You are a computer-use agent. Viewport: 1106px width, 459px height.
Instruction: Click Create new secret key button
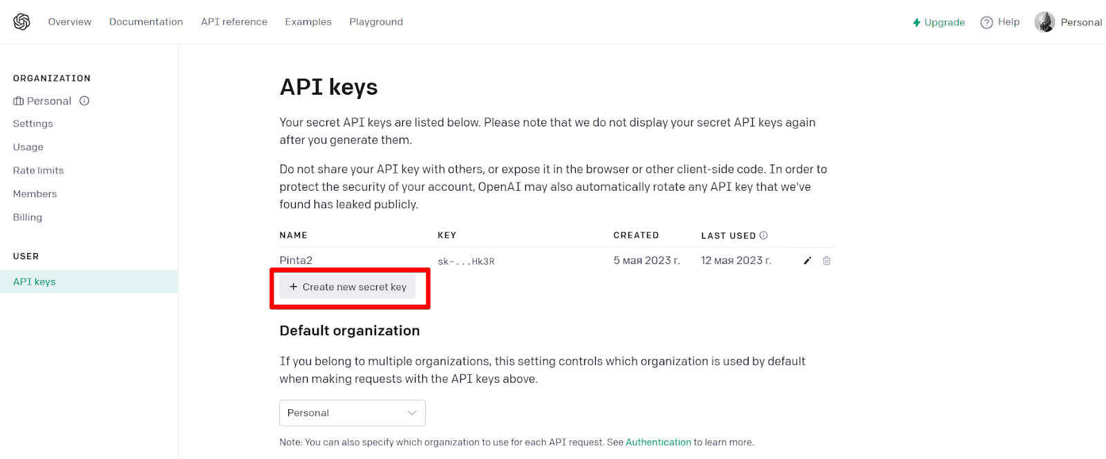click(348, 287)
